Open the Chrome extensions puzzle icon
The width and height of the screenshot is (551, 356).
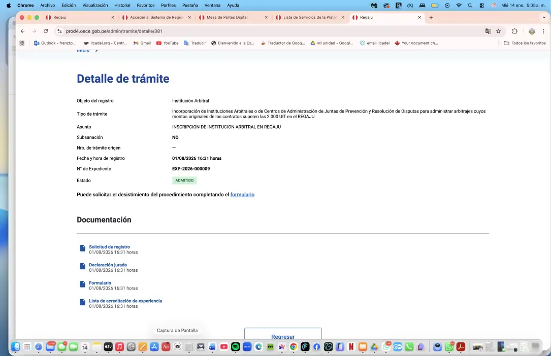tap(514, 31)
